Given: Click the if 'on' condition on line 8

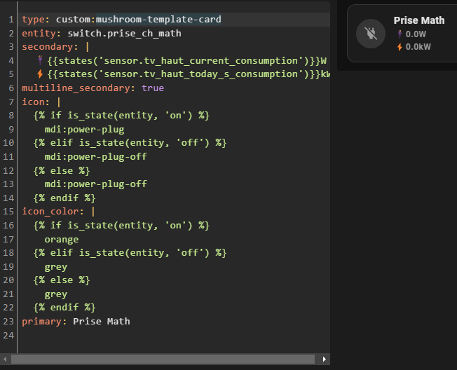Looking at the screenshot, I should click(x=121, y=116).
